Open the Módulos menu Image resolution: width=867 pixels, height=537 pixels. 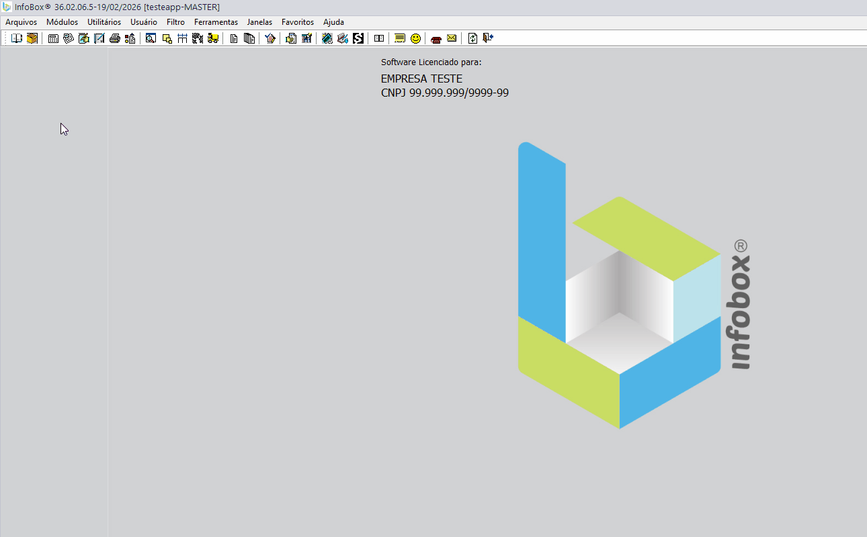(x=62, y=22)
